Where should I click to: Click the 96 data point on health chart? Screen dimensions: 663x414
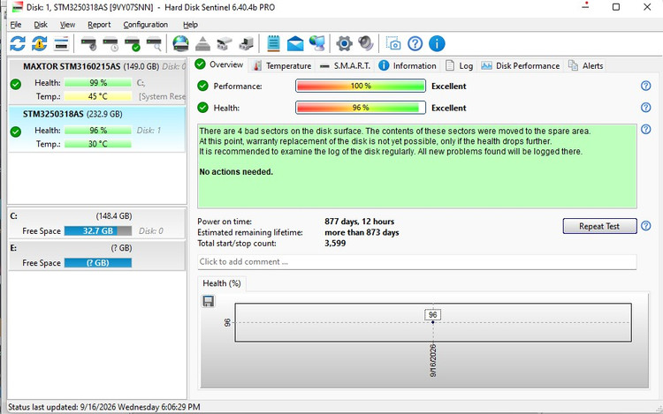point(432,322)
